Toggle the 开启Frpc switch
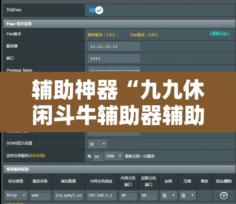The width and height of the screenshot is (236, 204). click(96, 10)
